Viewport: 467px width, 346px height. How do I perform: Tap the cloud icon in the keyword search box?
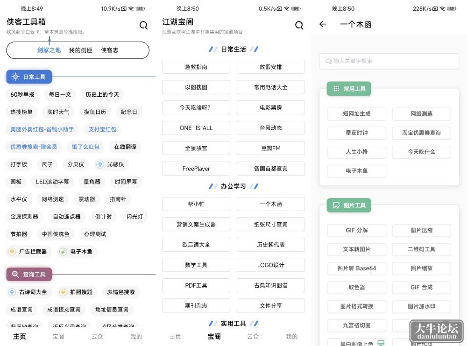coord(328,61)
